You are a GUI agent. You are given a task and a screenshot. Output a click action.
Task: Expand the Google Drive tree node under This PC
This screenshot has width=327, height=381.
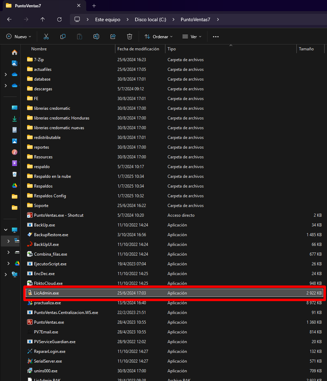pyautogui.click(x=8, y=263)
